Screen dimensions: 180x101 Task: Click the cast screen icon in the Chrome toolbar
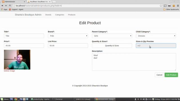tap(165, 6)
